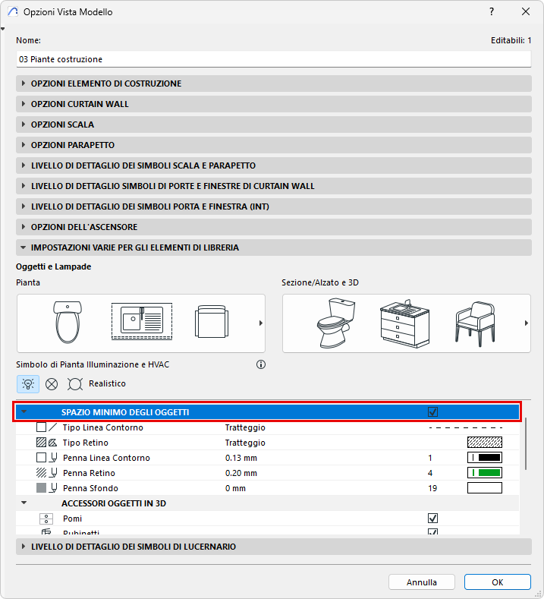Click pen number 4 value
The image size is (544, 599).
pyautogui.click(x=430, y=473)
